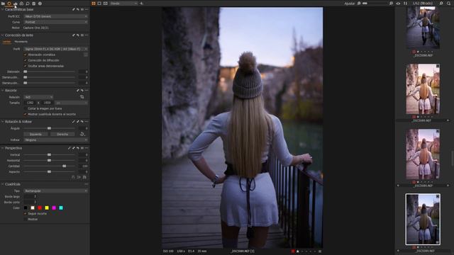Screen dimensions: 454x255
Task: Collapse the Cuadrícula panel
Action: 3,184
